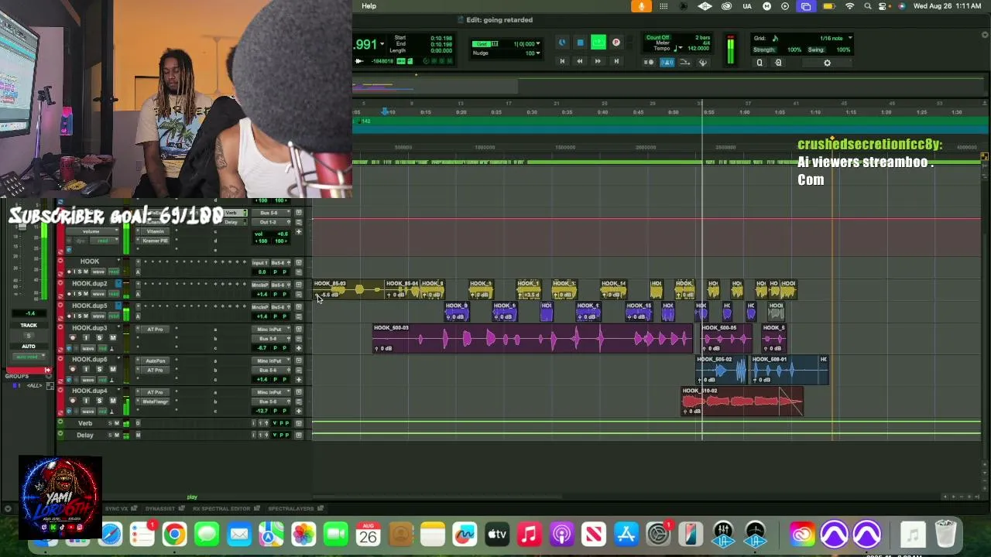This screenshot has width=991, height=557.
Task: Mute the HOOK.dup3 track
Action: pos(112,338)
